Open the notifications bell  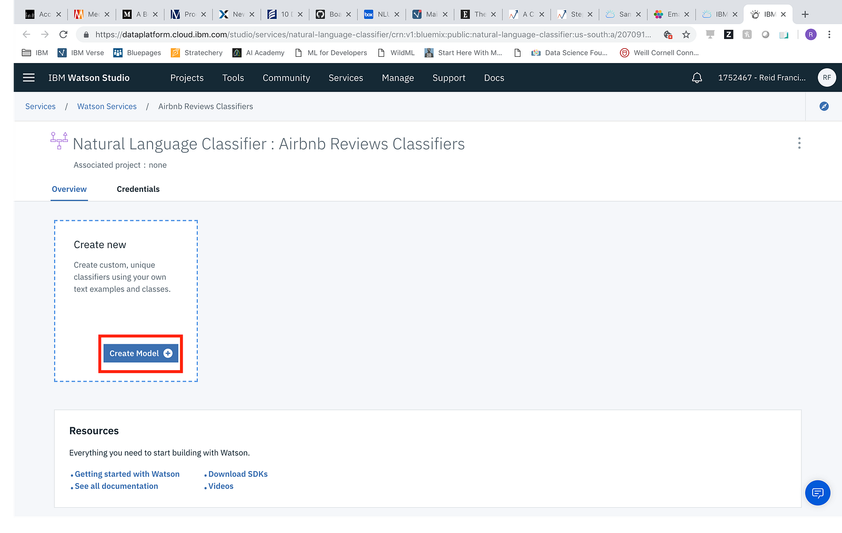(x=697, y=78)
